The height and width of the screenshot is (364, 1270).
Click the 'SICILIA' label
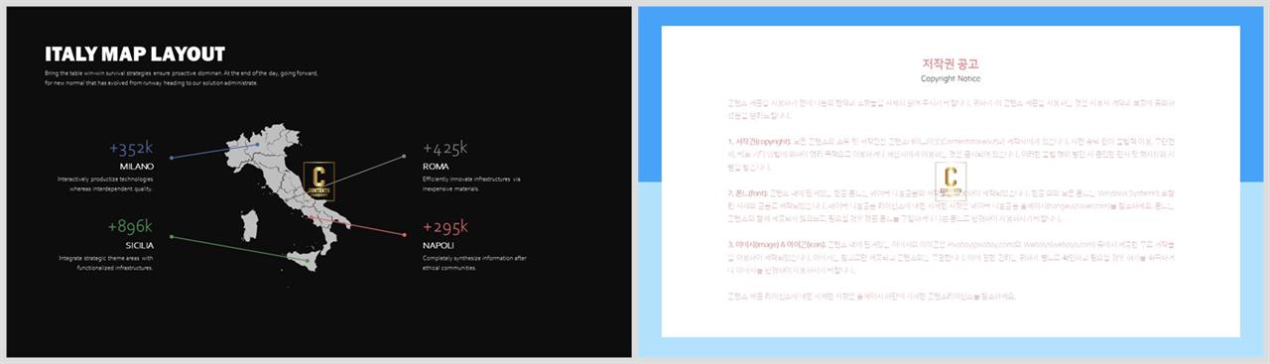pos(139,245)
